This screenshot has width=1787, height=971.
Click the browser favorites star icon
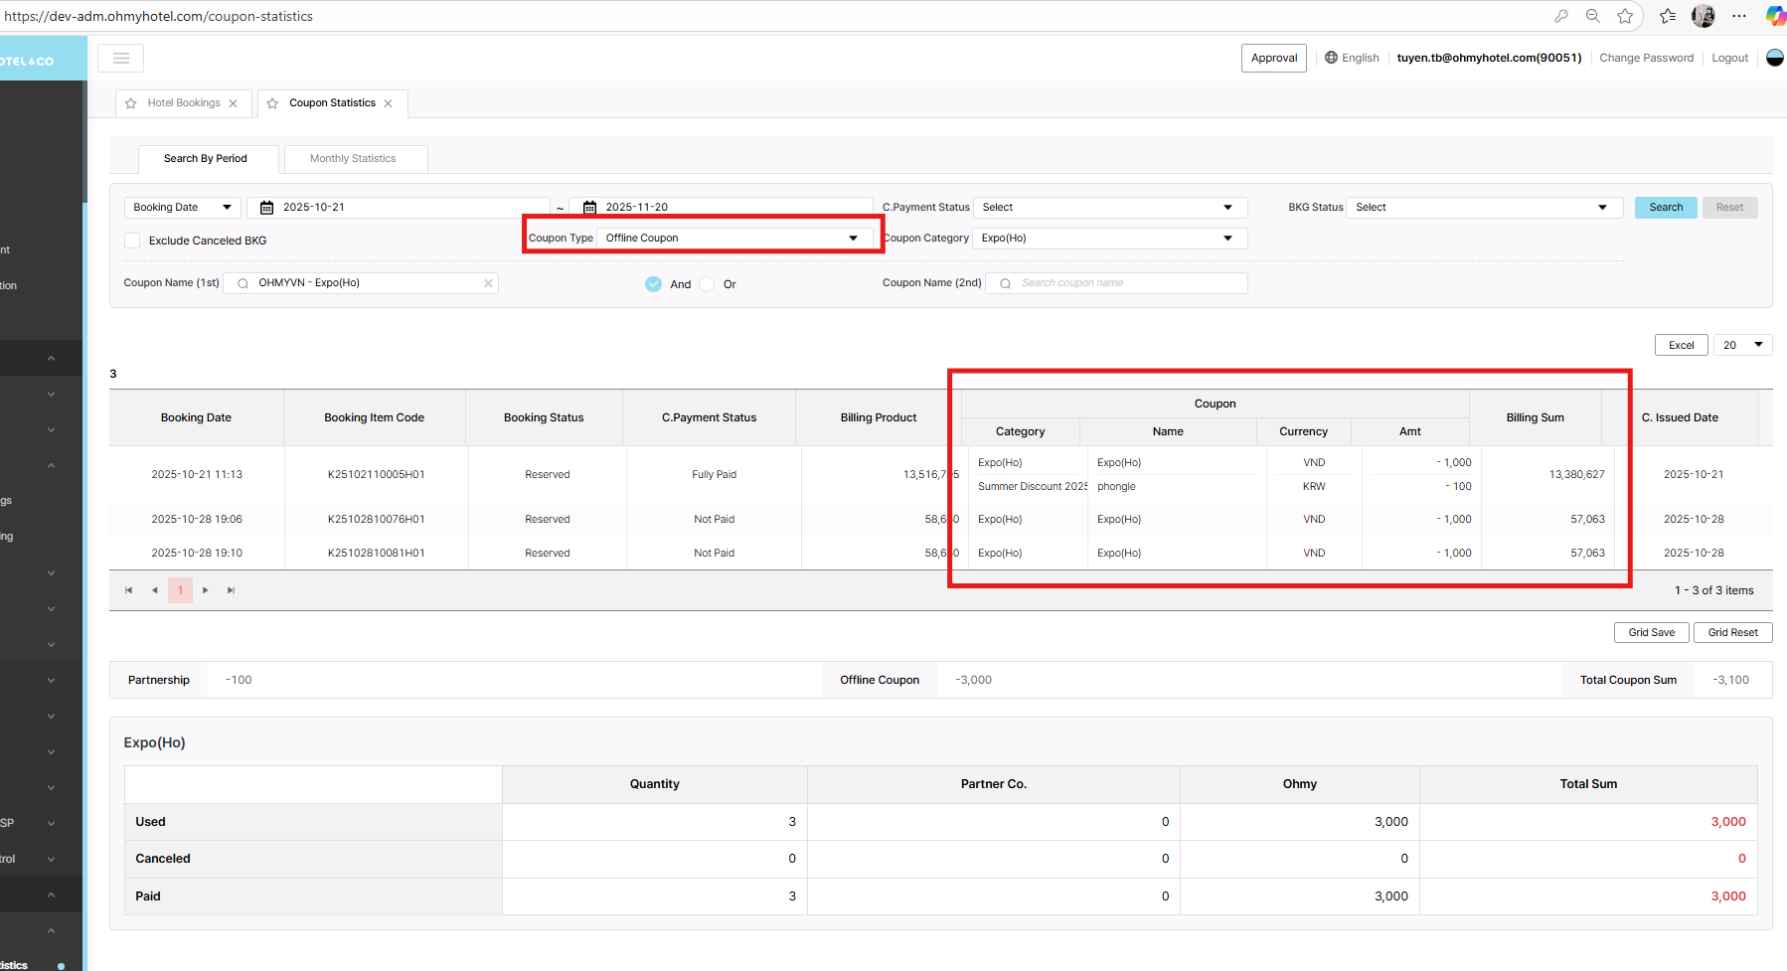click(x=1625, y=16)
